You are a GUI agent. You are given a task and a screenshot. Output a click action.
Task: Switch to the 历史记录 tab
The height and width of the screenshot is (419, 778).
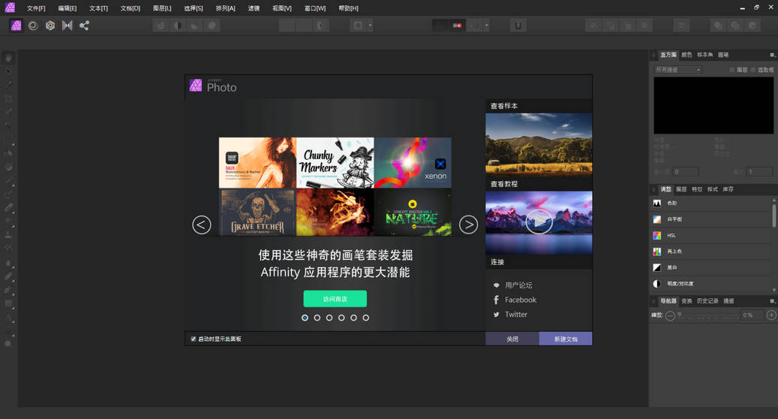click(x=707, y=301)
